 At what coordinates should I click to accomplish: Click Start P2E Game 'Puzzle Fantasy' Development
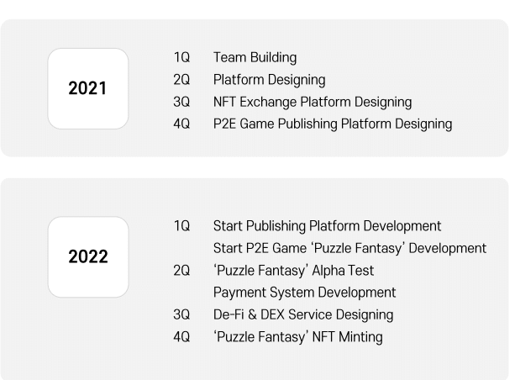349,248
